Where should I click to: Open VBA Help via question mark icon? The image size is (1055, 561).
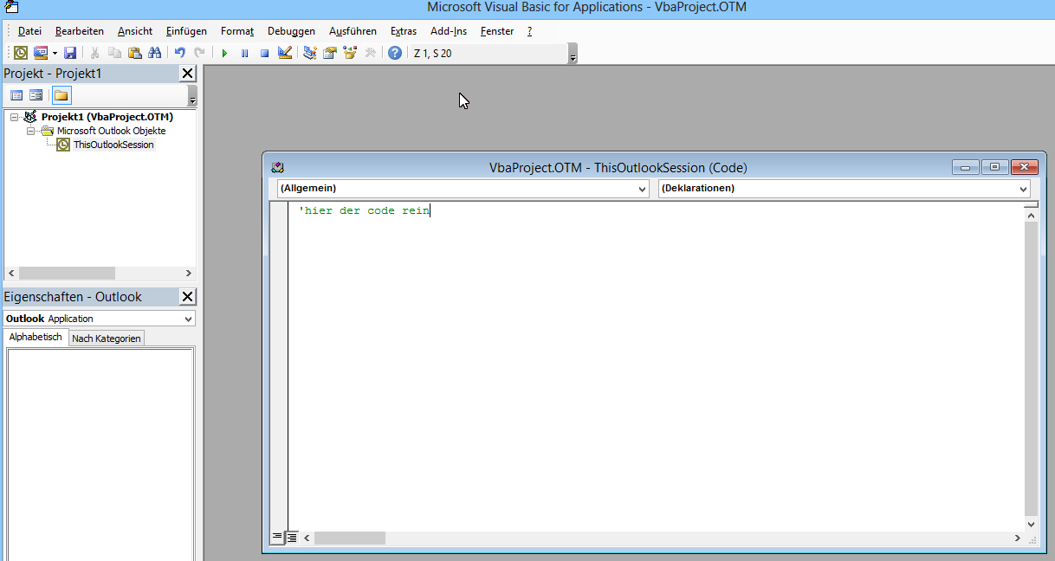395,53
